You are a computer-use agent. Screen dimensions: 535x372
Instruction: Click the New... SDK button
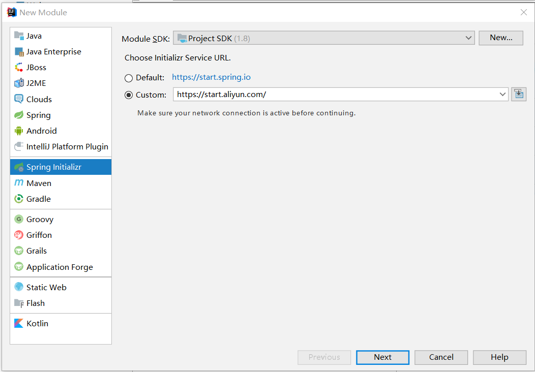500,38
